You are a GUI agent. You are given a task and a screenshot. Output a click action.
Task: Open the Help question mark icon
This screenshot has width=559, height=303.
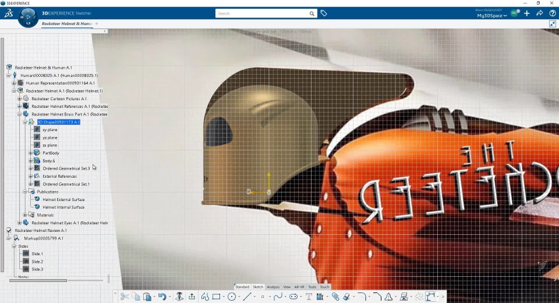(552, 13)
